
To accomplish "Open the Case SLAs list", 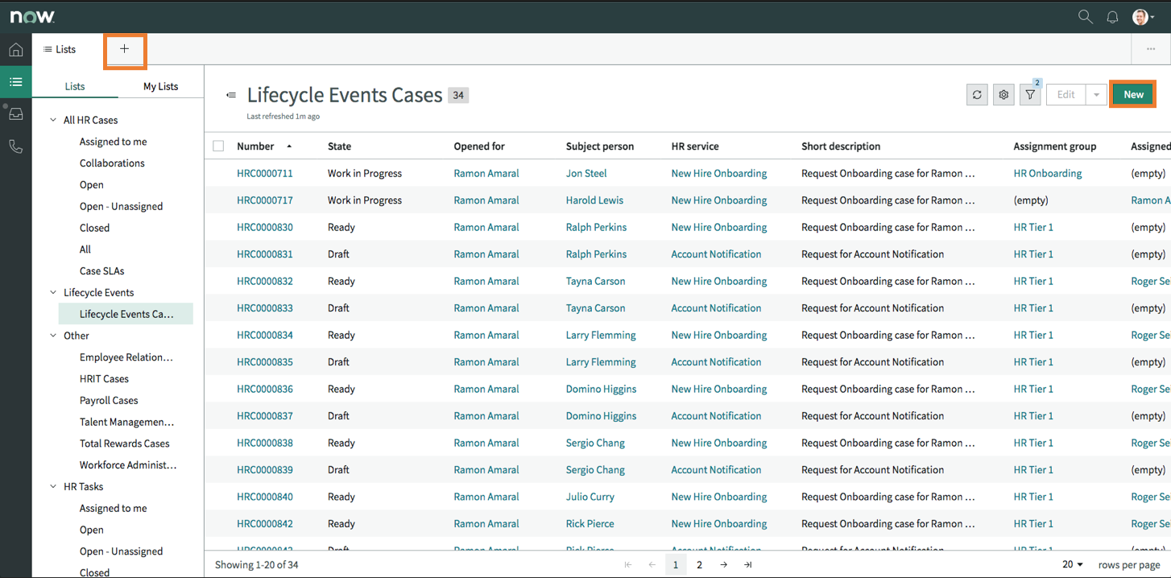I will [102, 271].
